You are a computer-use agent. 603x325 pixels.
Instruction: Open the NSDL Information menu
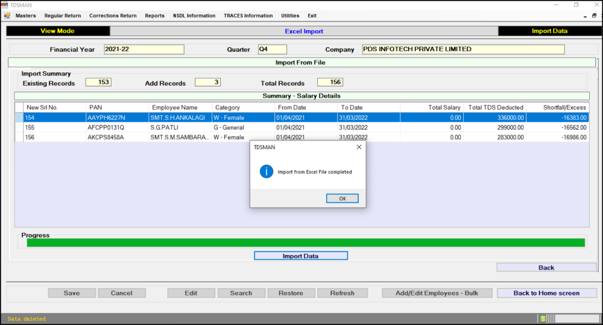coord(194,16)
